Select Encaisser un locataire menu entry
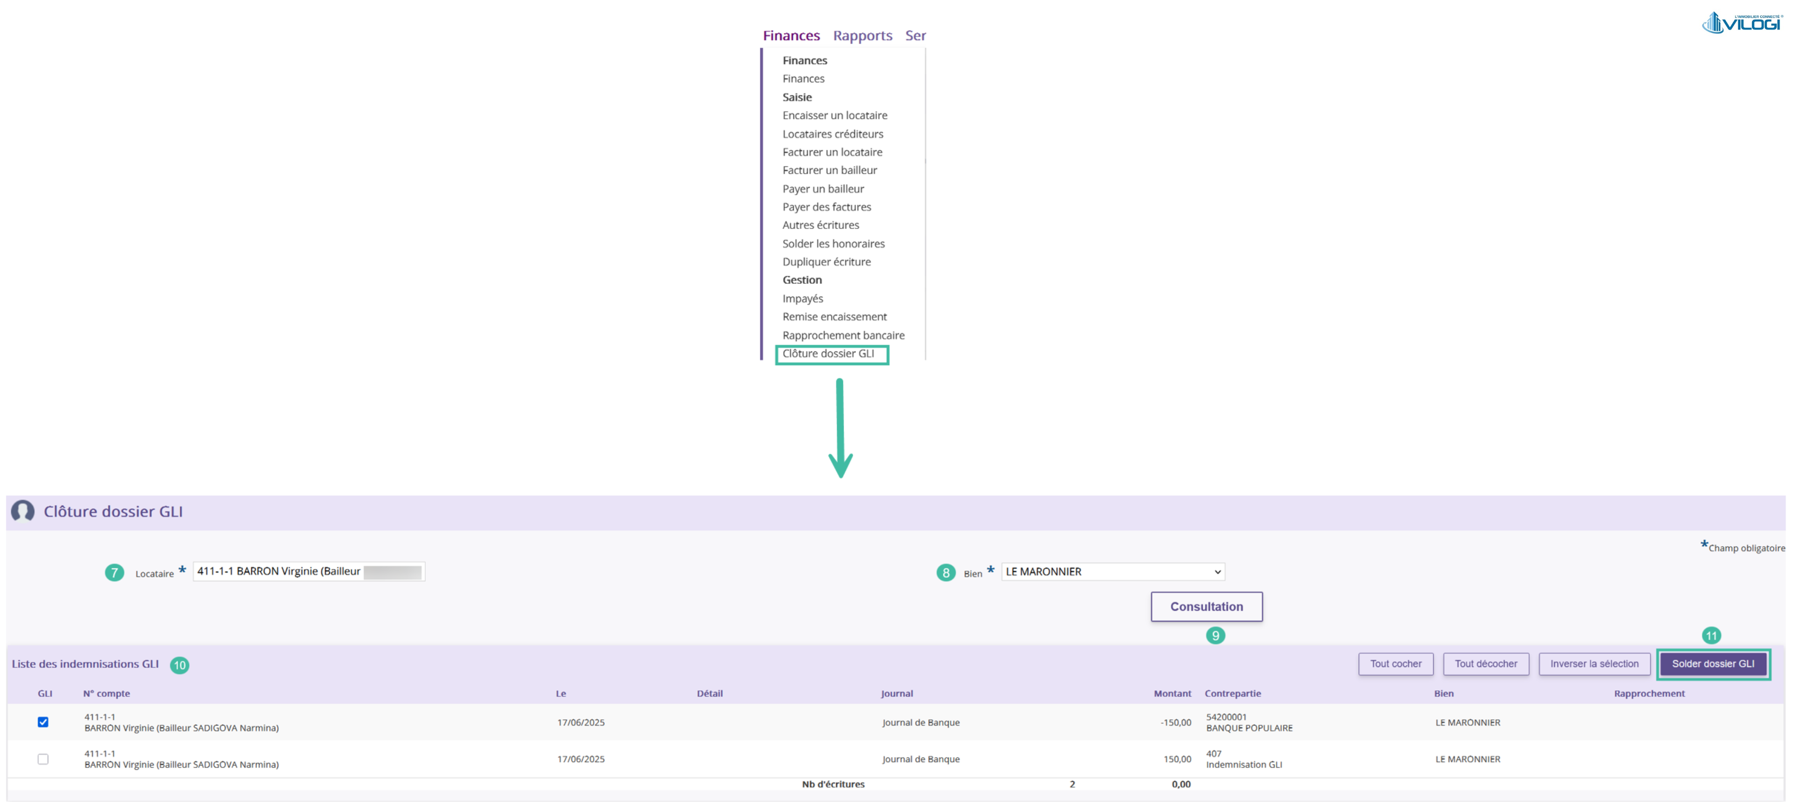 coord(834,116)
